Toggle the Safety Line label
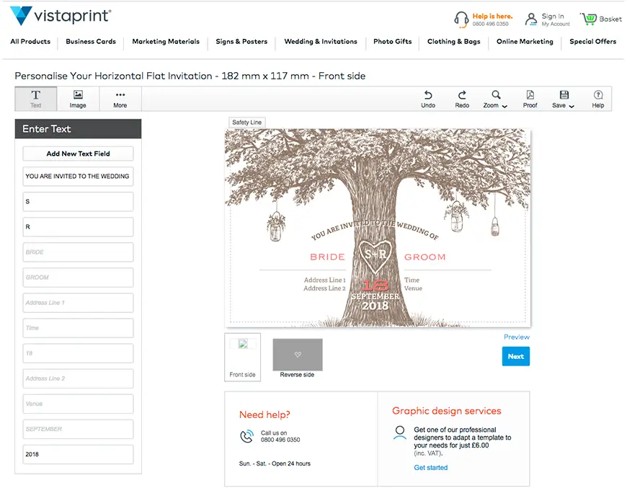 click(x=246, y=123)
